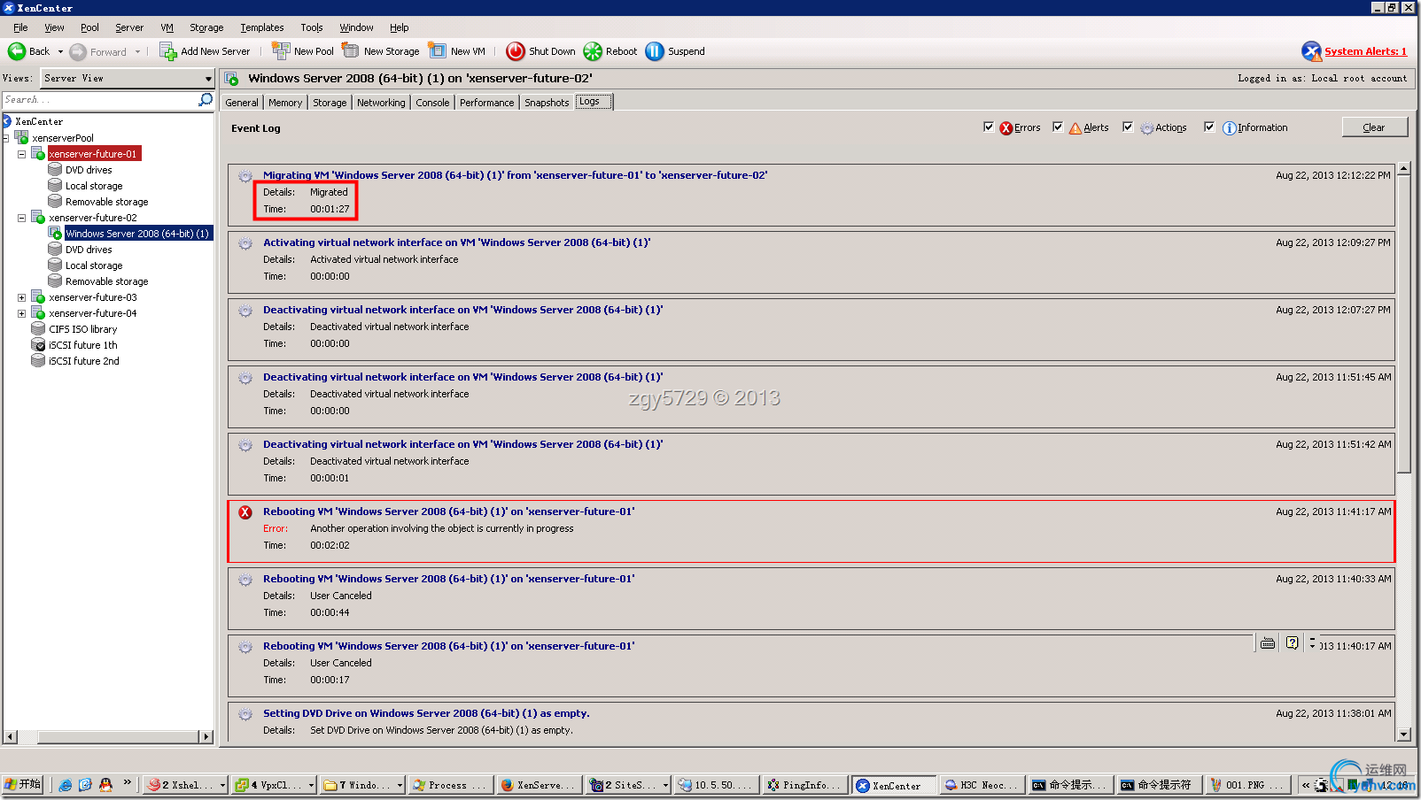
Task: Open the System Alerts: 1 link
Action: tap(1365, 51)
